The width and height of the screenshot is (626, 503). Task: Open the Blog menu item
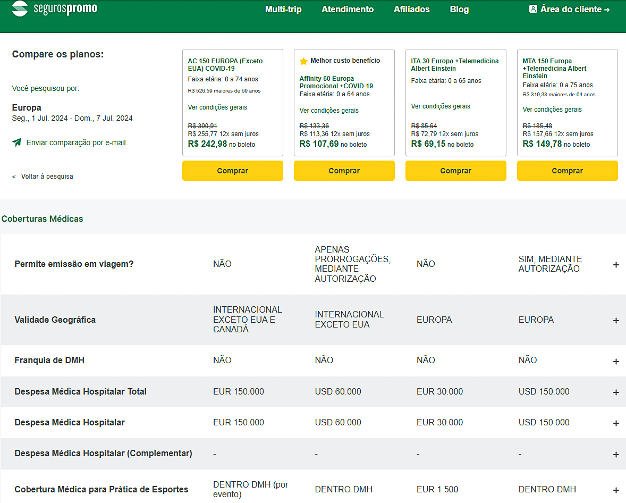(460, 9)
